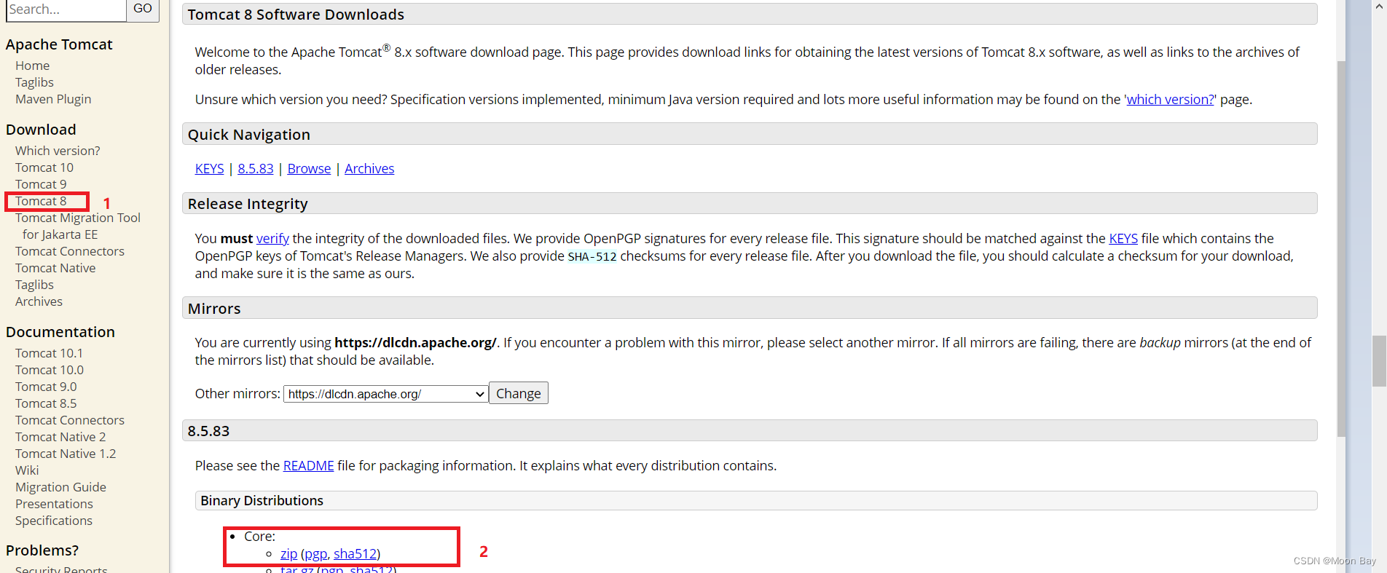Open the Specifications link
This screenshot has width=1387, height=573.
tap(54, 521)
